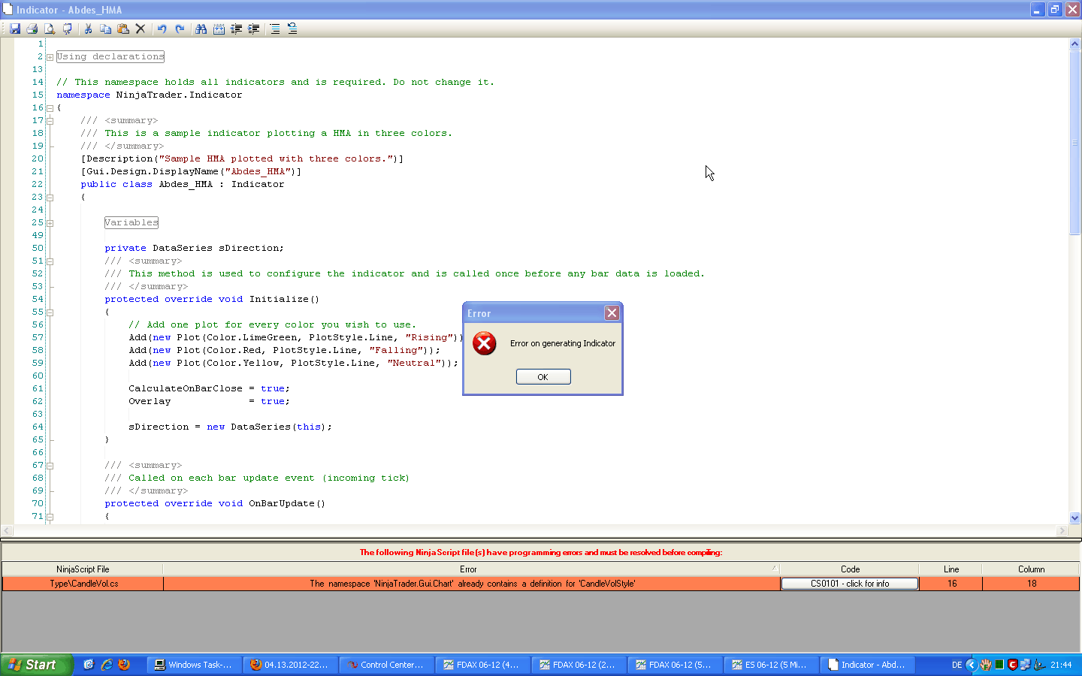This screenshot has height=676, width=1082.
Task: Click the red error X icon in the dialog
Action: [485, 343]
